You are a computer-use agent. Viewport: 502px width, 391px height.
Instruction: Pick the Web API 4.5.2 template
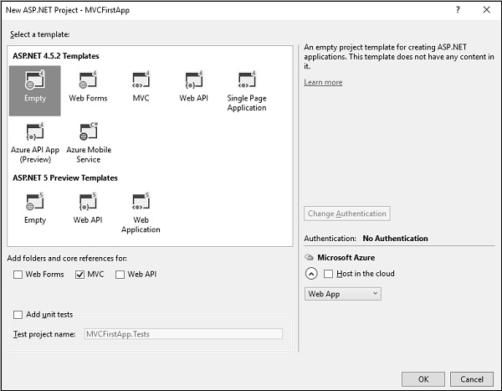coord(193,82)
